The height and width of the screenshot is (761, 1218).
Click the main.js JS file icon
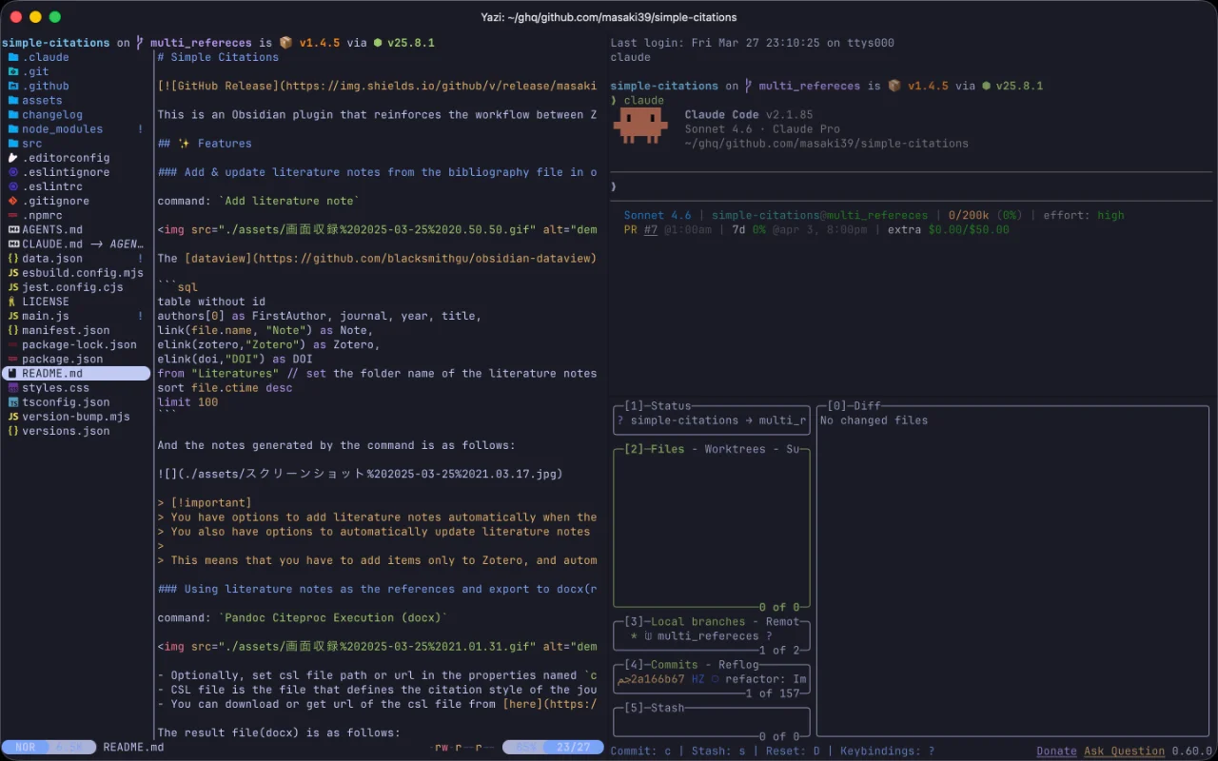[x=13, y=316]
